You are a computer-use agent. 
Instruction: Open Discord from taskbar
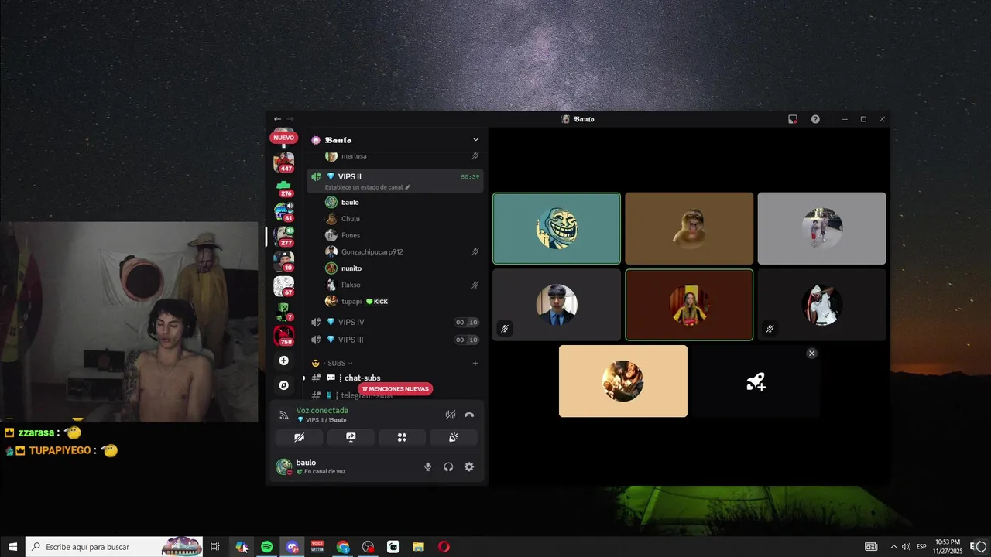[x=292, y=547]
